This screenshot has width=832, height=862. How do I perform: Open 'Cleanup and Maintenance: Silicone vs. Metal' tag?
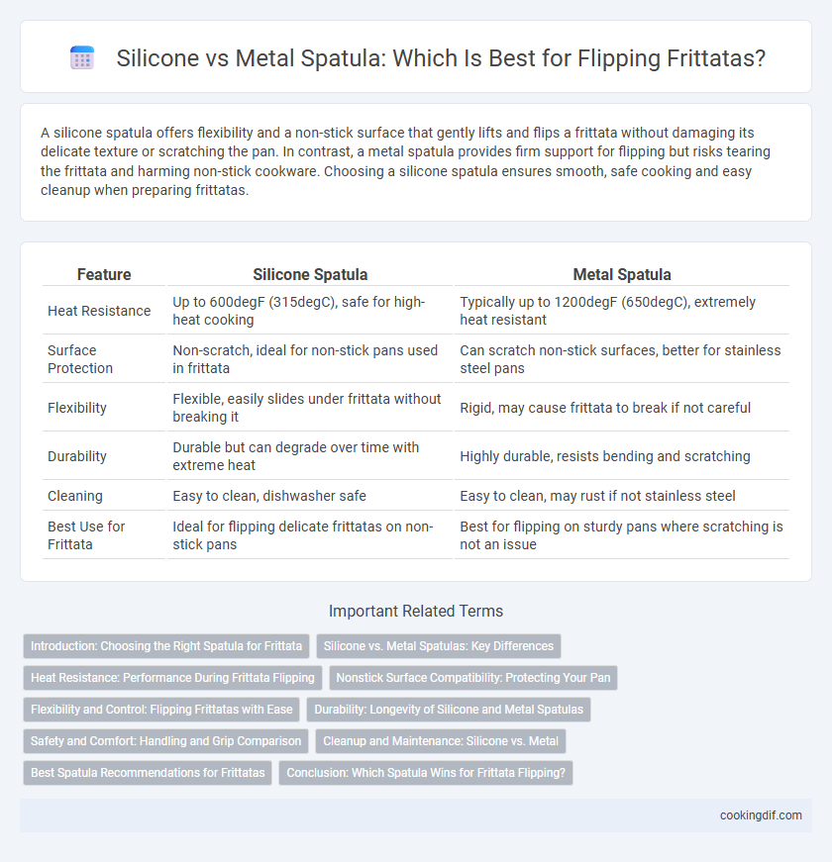(441, 741)
